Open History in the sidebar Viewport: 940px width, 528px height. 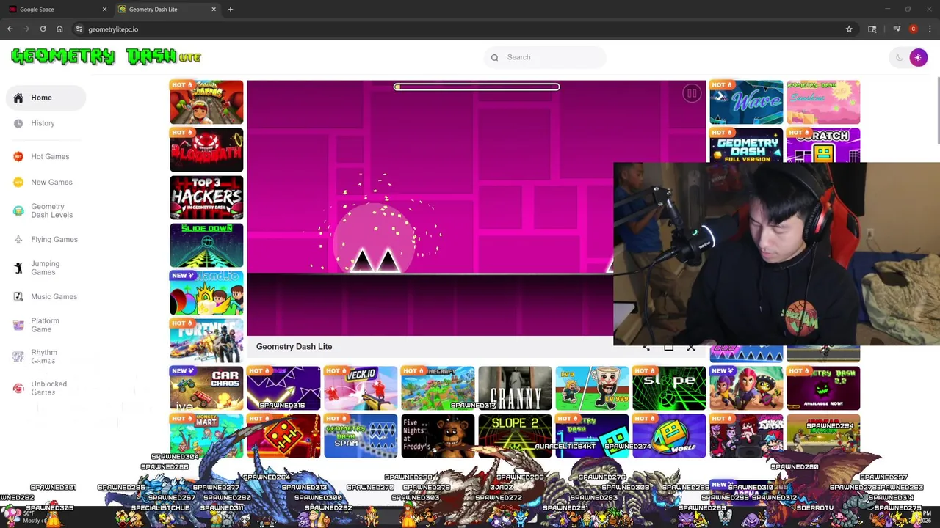click(43, 123)
